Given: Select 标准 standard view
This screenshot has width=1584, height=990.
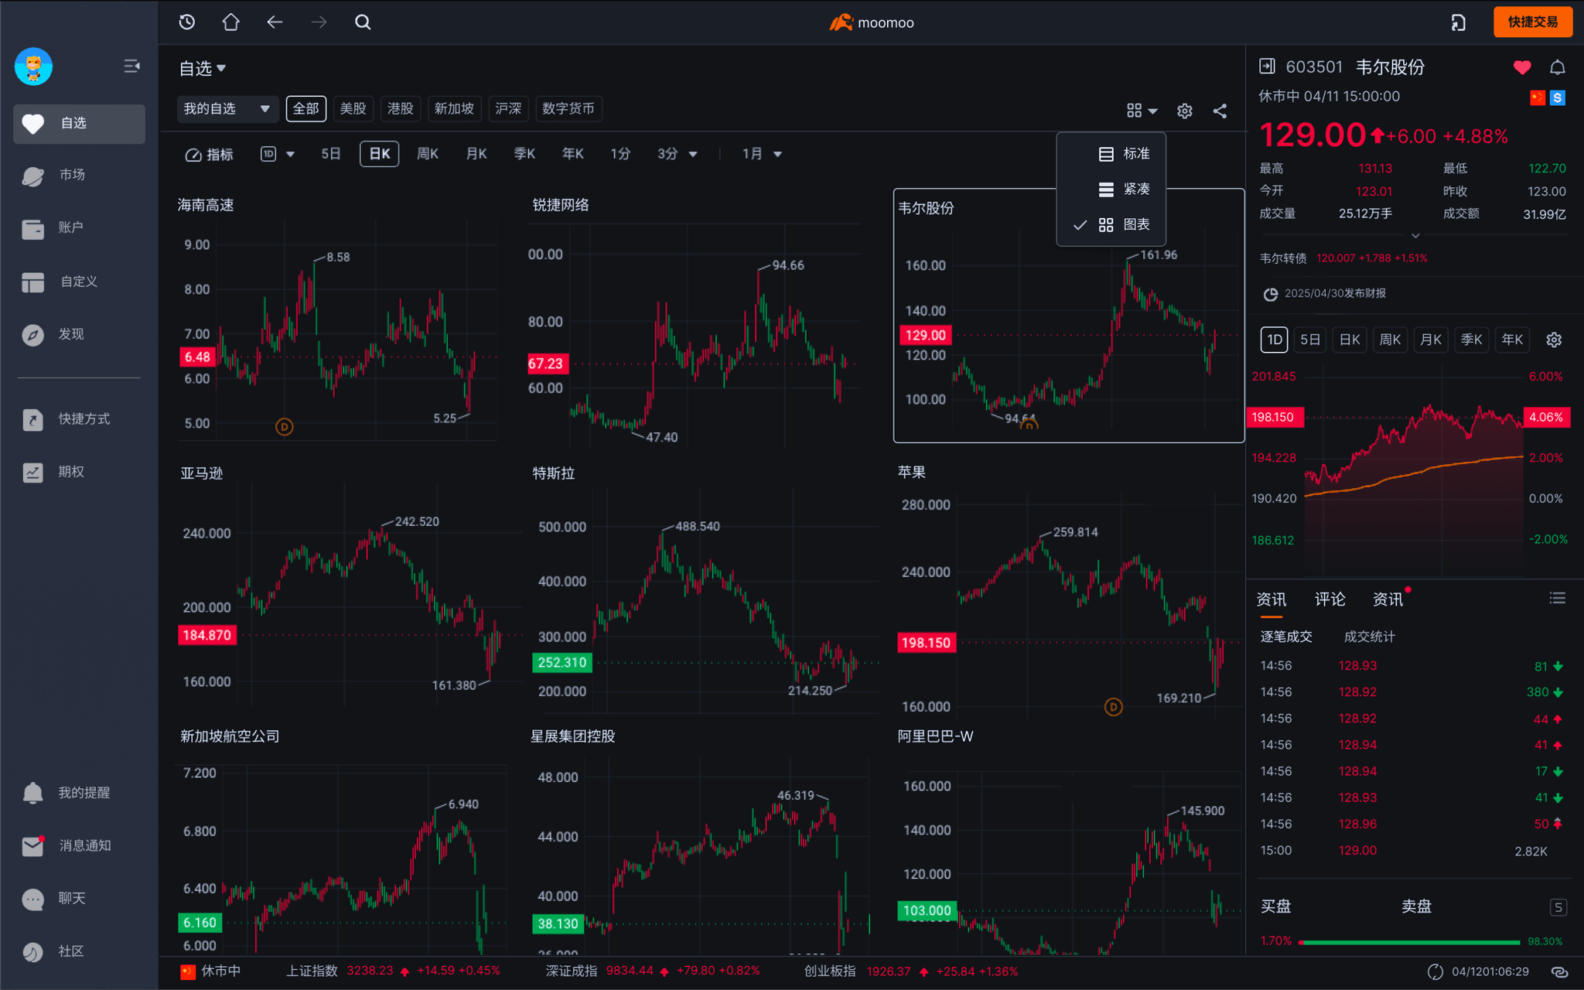Looking at the screenshot, I should (1111, 154).
